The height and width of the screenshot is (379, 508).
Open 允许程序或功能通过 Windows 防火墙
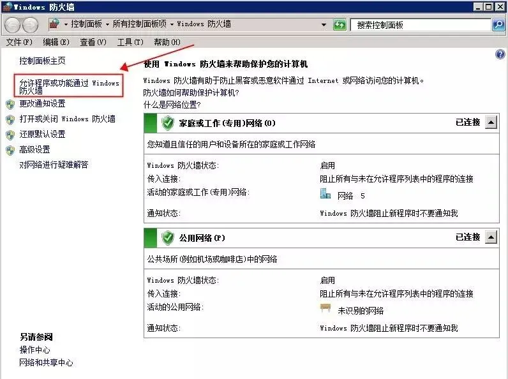click(x=69, y=87)
